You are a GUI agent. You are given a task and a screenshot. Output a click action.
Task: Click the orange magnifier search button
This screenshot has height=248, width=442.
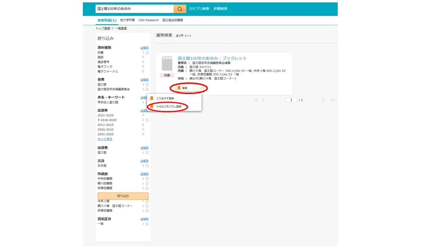tap(180, 9)
